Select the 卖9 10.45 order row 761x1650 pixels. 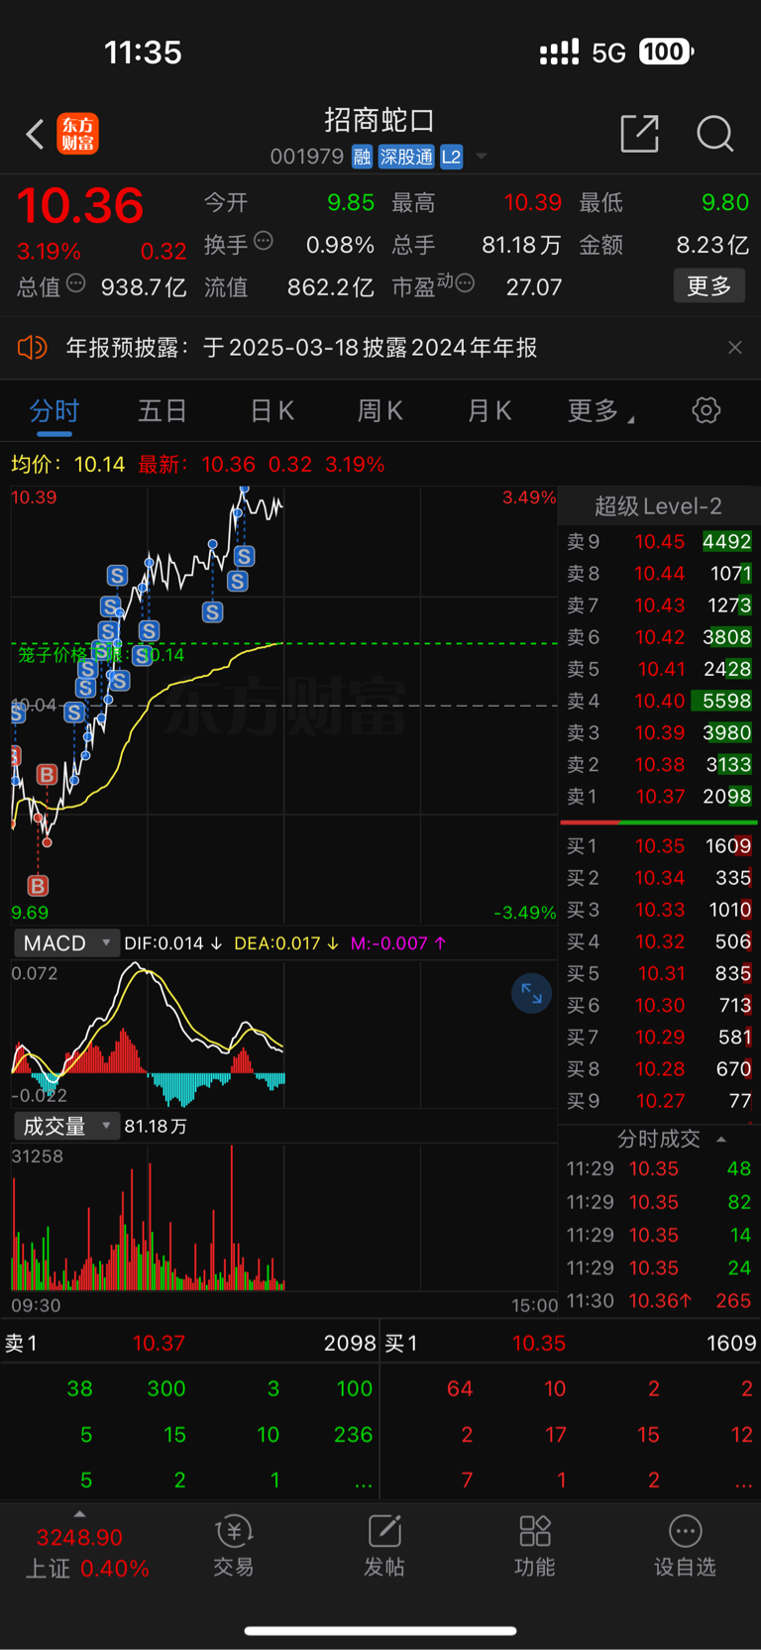tap(659, 541)
